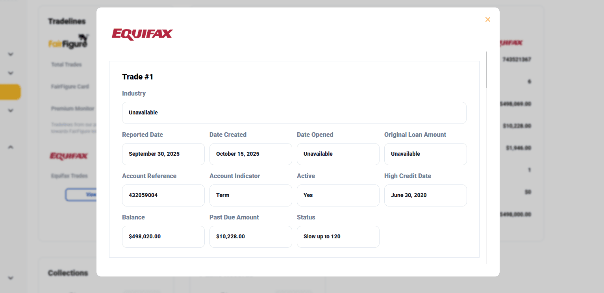The width and height of the screenshot is (604, 293).
Task: Click the Reported Date field with September 30, 2025
Action: click(x=163, y=154)
